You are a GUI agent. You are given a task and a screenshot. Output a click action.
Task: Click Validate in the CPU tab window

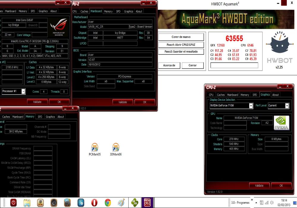click(37, 102)
